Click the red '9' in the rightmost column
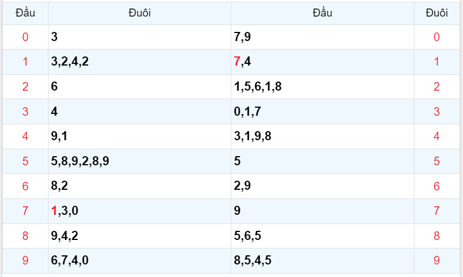 [x=437, y=260]
